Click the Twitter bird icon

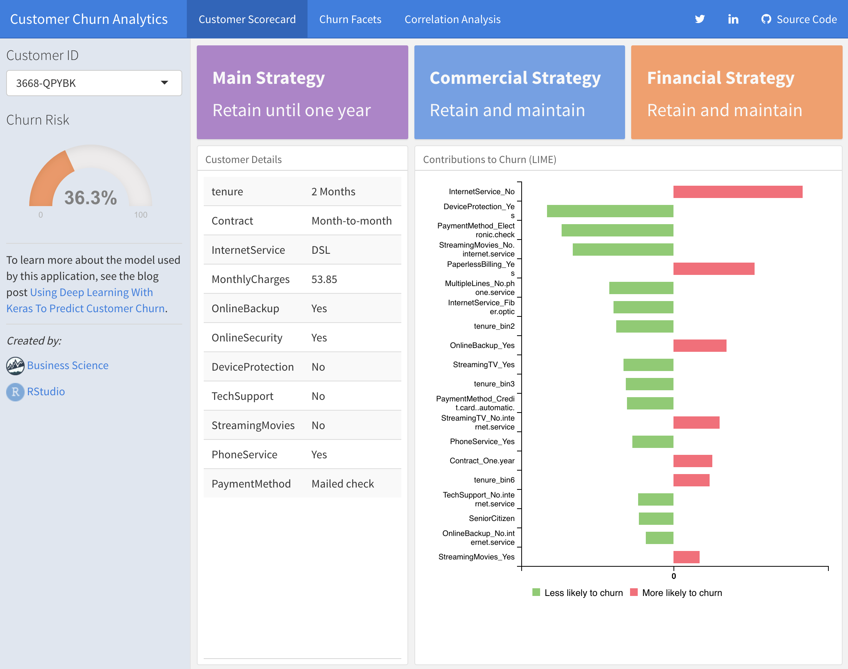click(x=700, y=19)
